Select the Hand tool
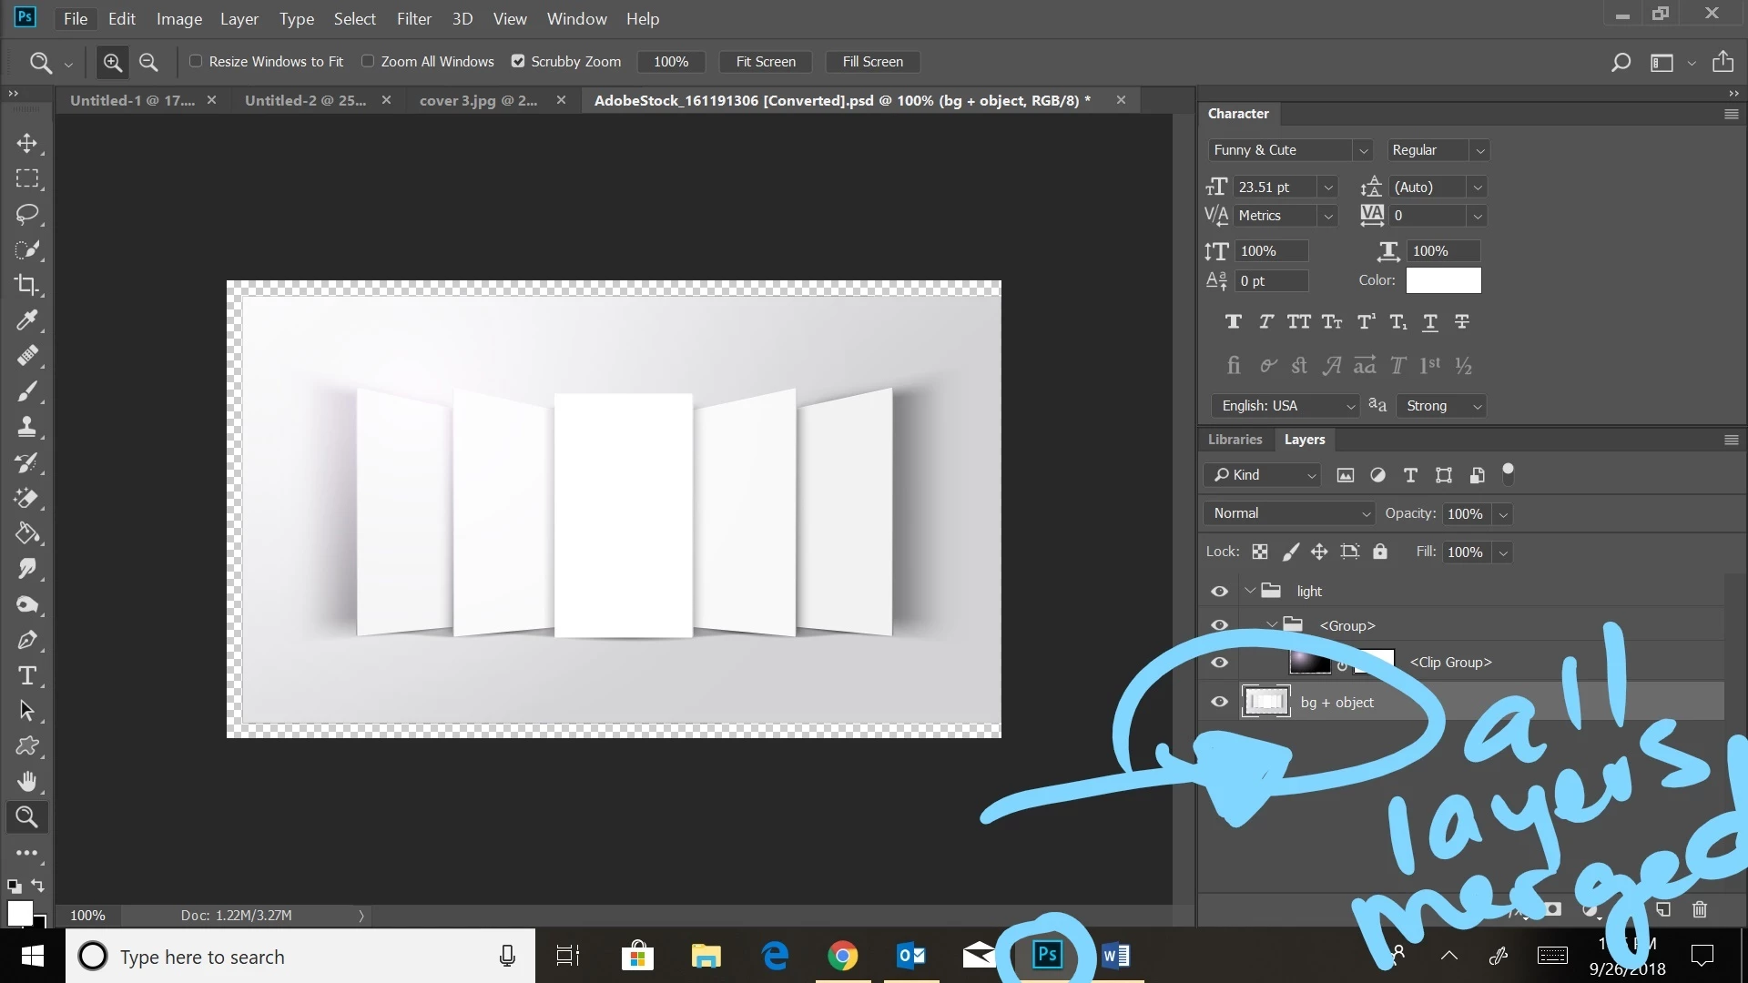Image resolution: width=1748 pixels, height=983 pixels. click(26, 782)
